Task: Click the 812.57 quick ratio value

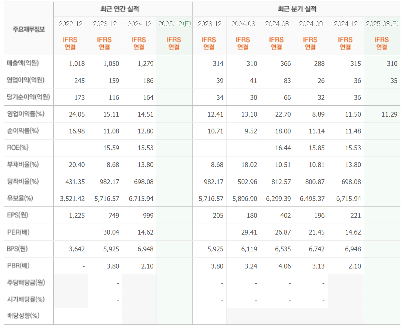Action: click(281, 182)
